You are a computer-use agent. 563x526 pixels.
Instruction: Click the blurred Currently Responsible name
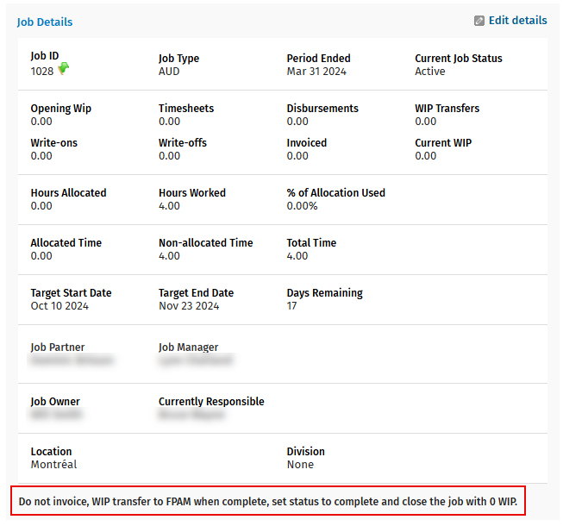(x=191, y=415)
